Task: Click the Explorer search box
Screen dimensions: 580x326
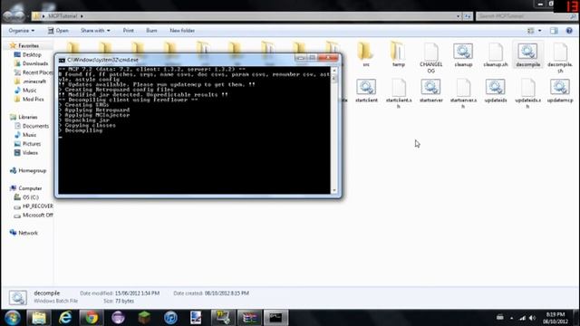Action: point(527,16)
